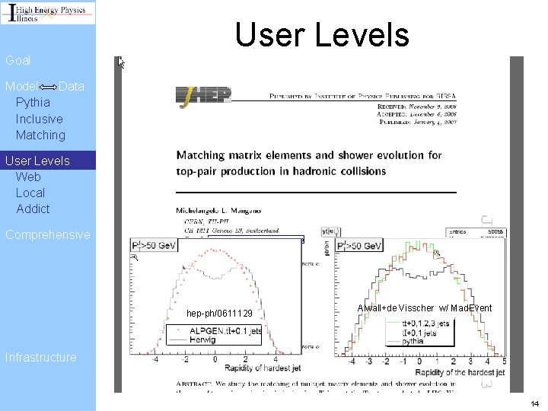548x411 pixels.
Task: Click left plot P>50 GeV label
Action: (x=154, y=245)
